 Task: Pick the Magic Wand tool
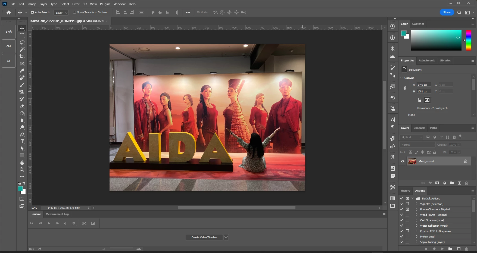[x=22, y=49]
